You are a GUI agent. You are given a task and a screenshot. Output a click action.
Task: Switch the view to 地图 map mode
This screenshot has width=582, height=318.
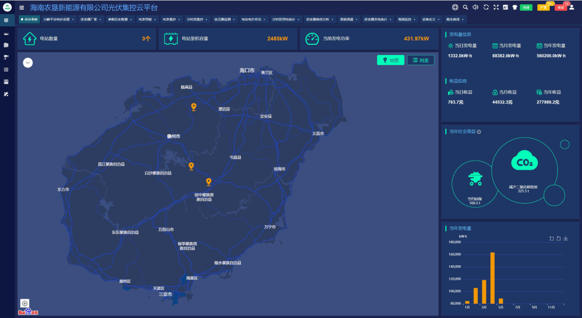pos(391,60)
